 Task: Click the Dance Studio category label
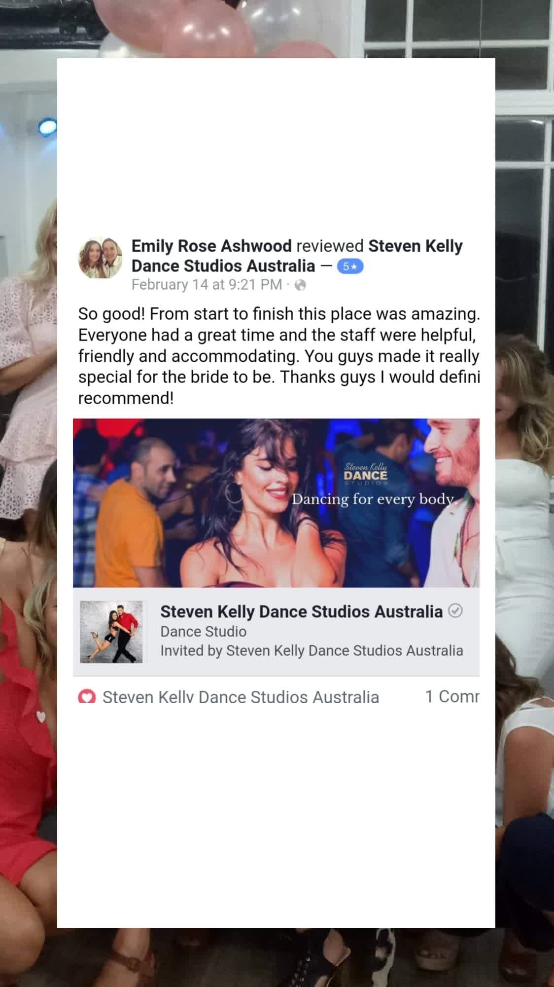[203, 632]
